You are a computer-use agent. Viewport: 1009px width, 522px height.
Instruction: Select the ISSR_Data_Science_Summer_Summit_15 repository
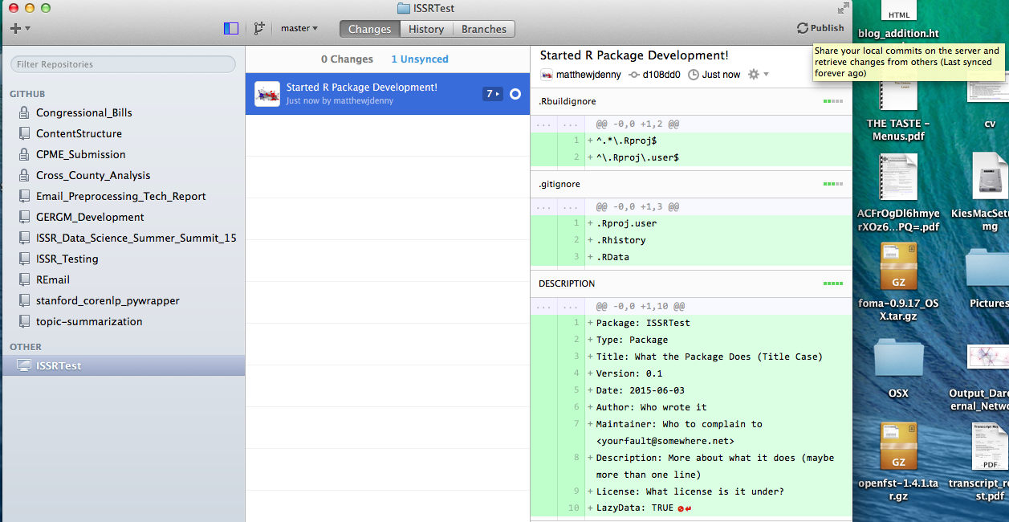click(x=123, y=239)
